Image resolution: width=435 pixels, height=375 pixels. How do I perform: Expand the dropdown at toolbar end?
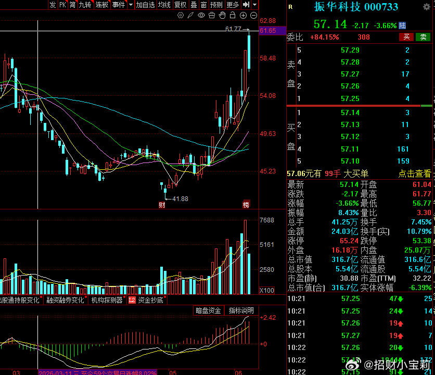coord(254,5)
